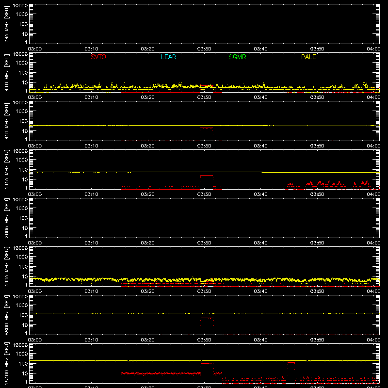Click 03:40 label under the 410 MHz panel
The image size is (388, 388).
coord(260,97)
